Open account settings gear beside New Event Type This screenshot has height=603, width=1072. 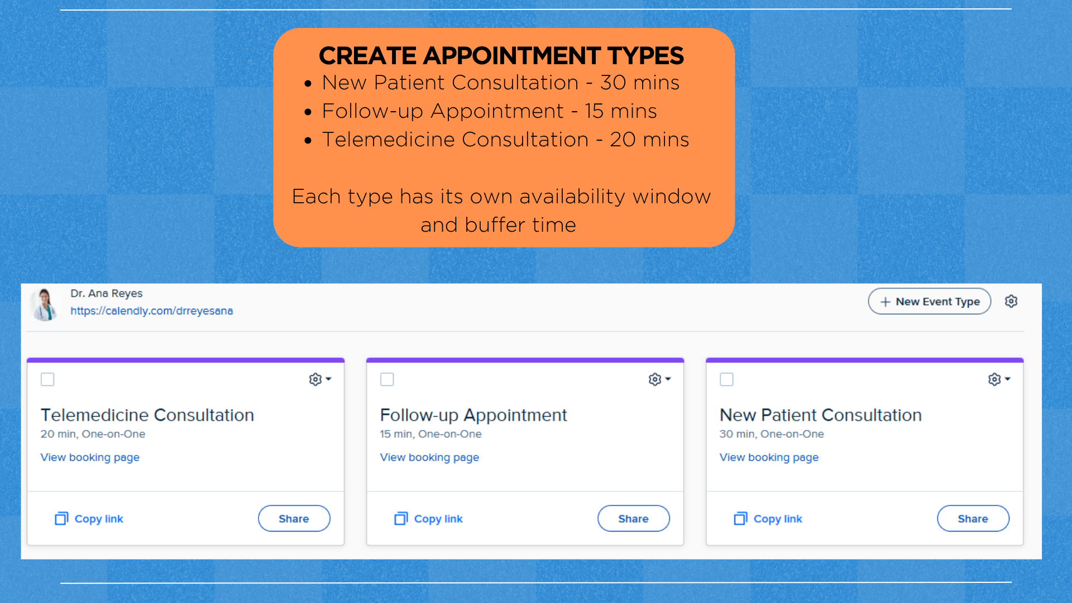[x=1011, y=301]
